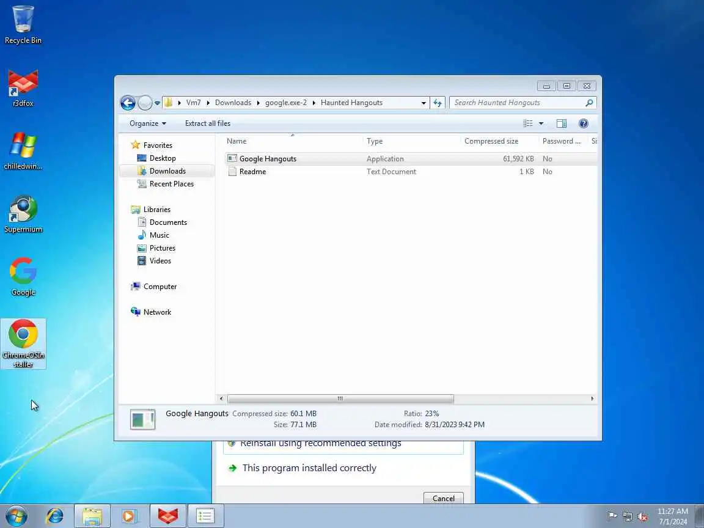The width and height of the screenshot is (704, 528).
Task: Toggle the preview pane button
Action: 561,123
